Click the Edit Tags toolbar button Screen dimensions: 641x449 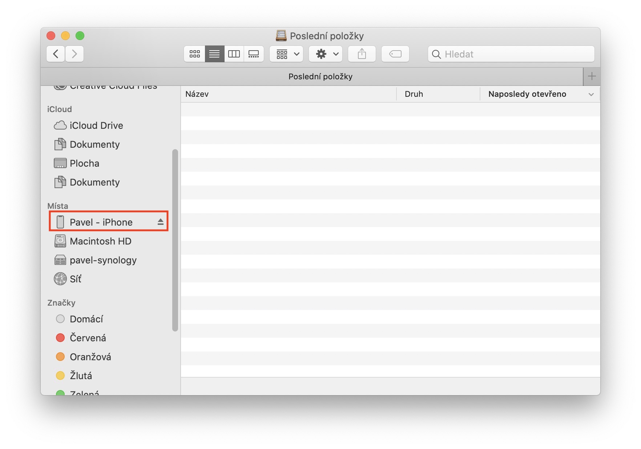tap(395, 54)
